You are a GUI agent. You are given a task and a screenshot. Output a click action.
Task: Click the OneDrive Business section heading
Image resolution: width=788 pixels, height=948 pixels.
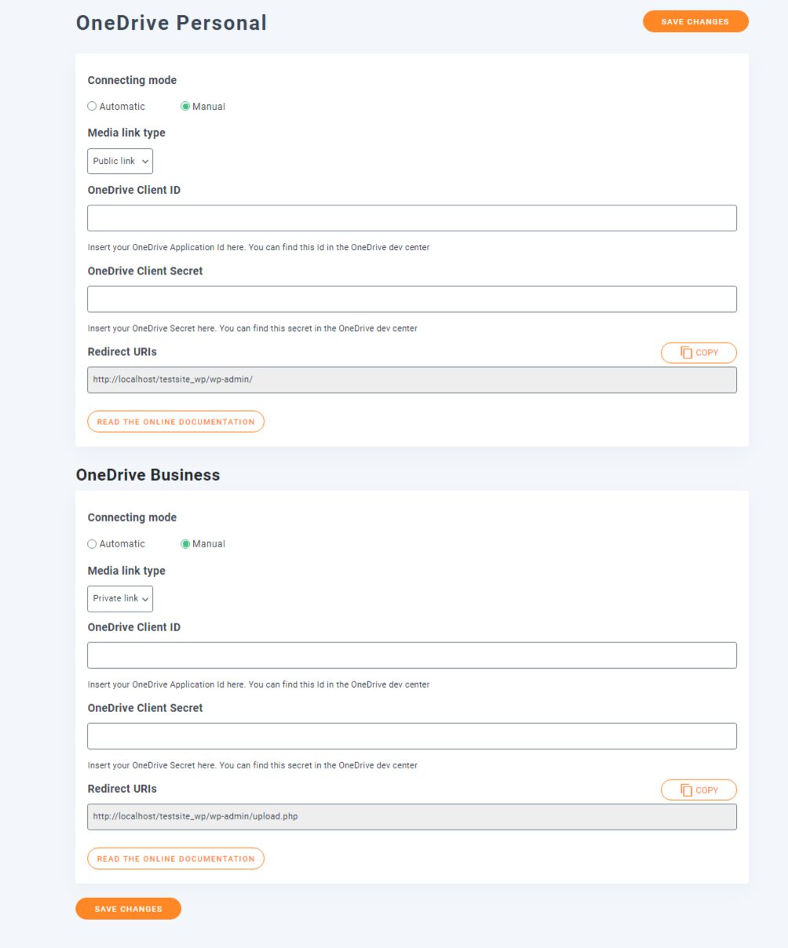[148, 475]
